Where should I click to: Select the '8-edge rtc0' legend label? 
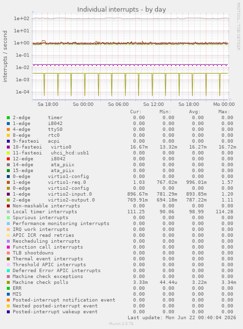[x=36, y=135]
